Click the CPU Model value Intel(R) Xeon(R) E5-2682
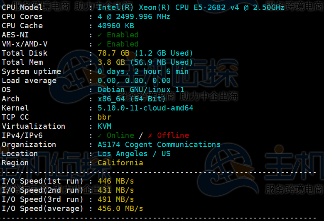This screenshot has height=221, width=324. [x=191, y=7]
